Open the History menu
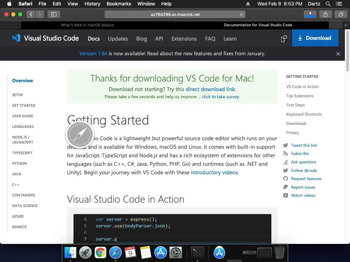Image resolution: width=350 pixels, height=262 pixels. pyautogui.click(x=92, y=4)
